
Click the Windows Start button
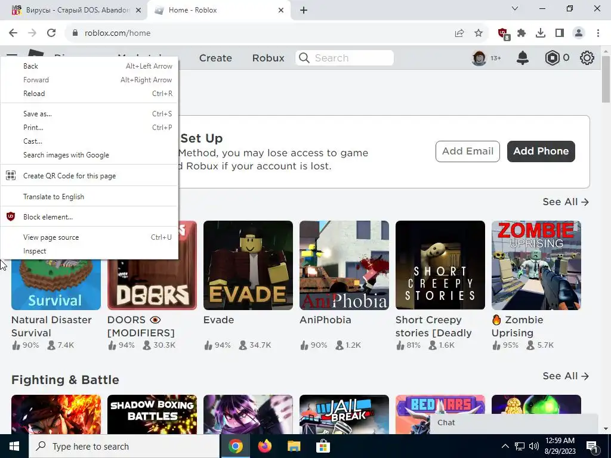[14, 446]
